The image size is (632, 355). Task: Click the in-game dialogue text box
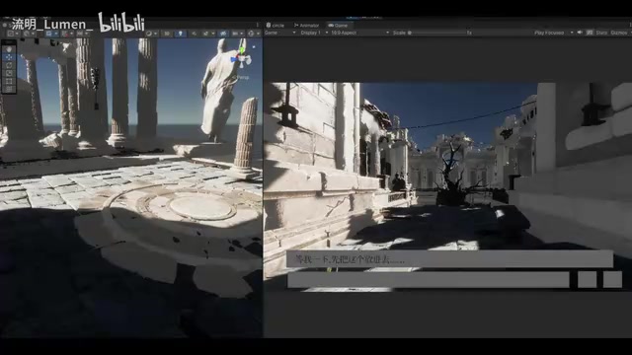(450, 259)
